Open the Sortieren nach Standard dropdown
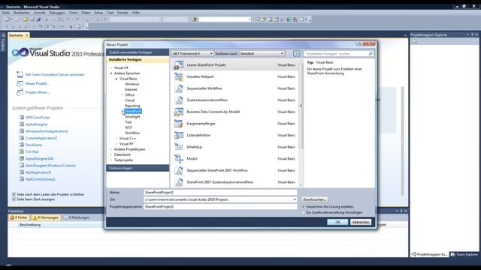Viewport: 481px width, 270px height. [262, 53]
